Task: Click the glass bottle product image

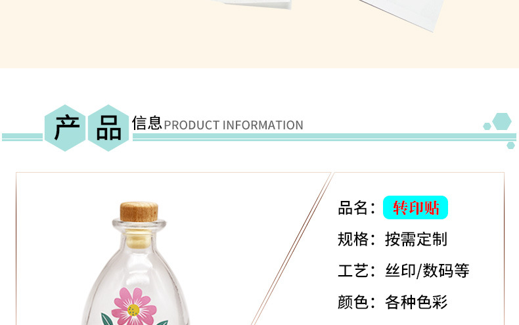Action: tap(136, 263)
